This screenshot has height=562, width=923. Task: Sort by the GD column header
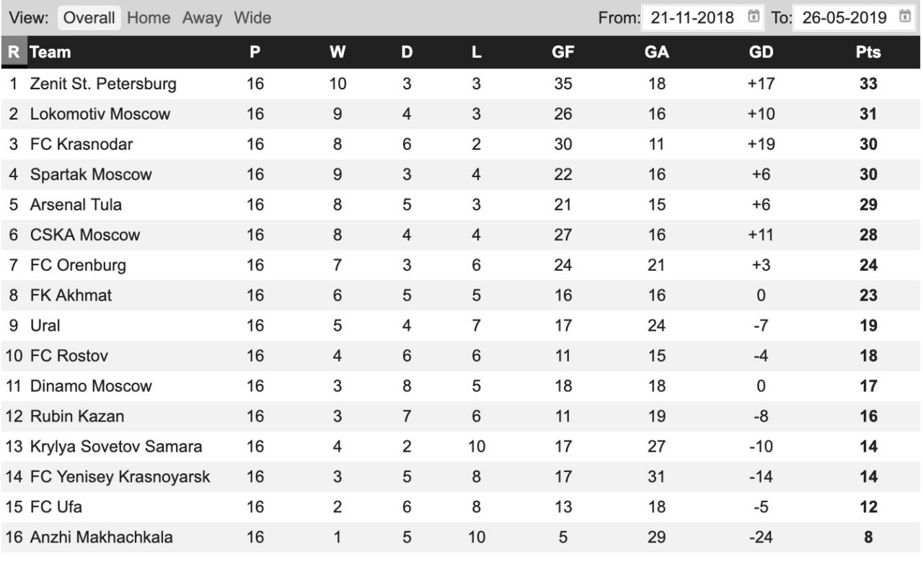coord(761,53)
